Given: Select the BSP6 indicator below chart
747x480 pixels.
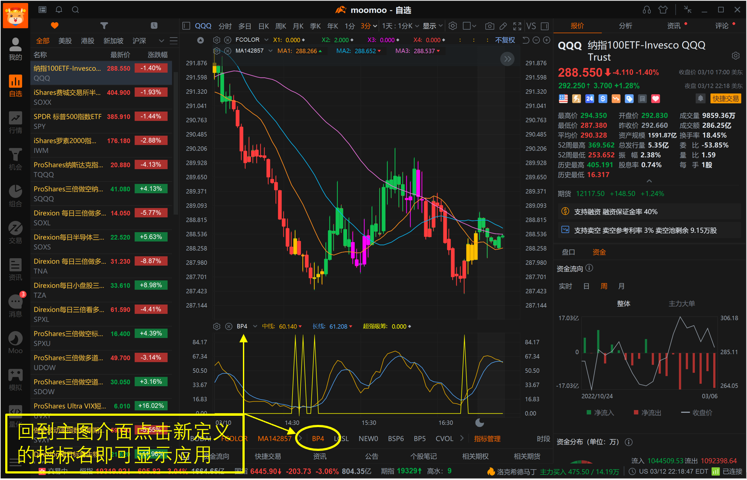Looking at the screenshot, I should pos(395,439).
